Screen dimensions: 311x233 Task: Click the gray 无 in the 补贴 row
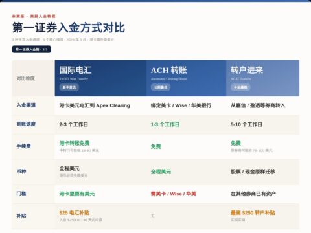click(x=153, y=216)
